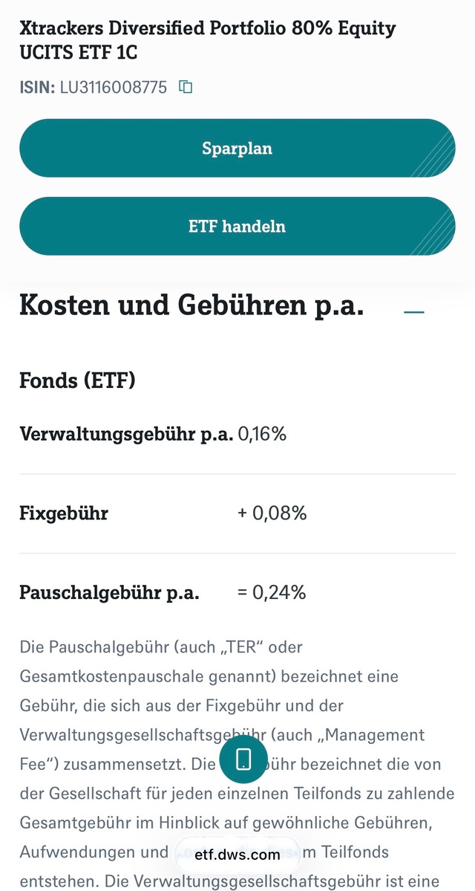Tap the Fixgebühr row label
Image resolution: width=475 pixels, height=891 pixels.
coord(64,513)
